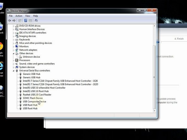Click the Back arrow toolbar icon
This screenshot has width=187, height=140.
pos(10,20)
